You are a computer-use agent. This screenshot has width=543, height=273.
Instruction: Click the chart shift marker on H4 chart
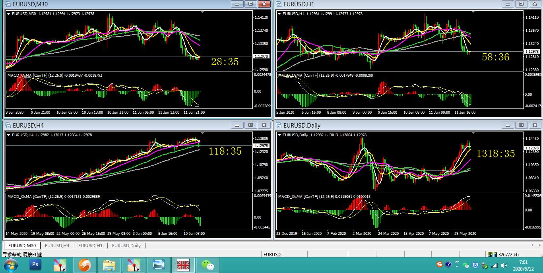pyautogui.click(x=202, y=133)
